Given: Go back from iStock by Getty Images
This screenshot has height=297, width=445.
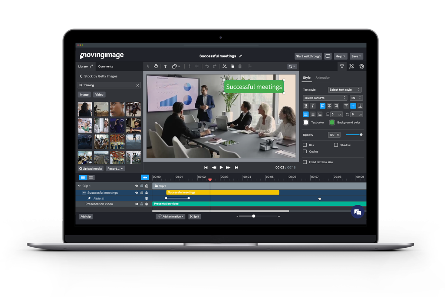Looking at the screenshot, I should pos(81,76).
